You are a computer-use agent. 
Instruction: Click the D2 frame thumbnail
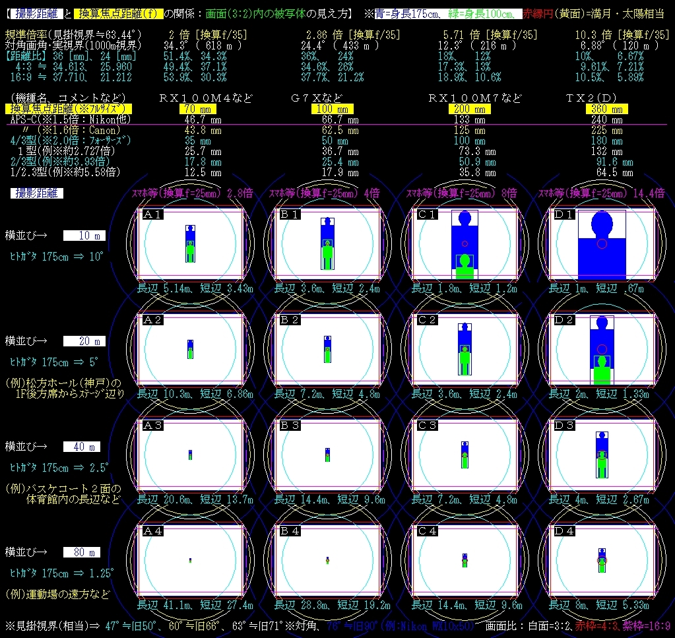pyautogui.click(x=602, y=349)
